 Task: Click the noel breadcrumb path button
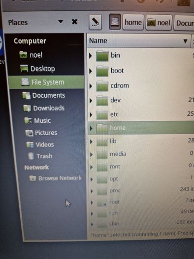[159, 23]
